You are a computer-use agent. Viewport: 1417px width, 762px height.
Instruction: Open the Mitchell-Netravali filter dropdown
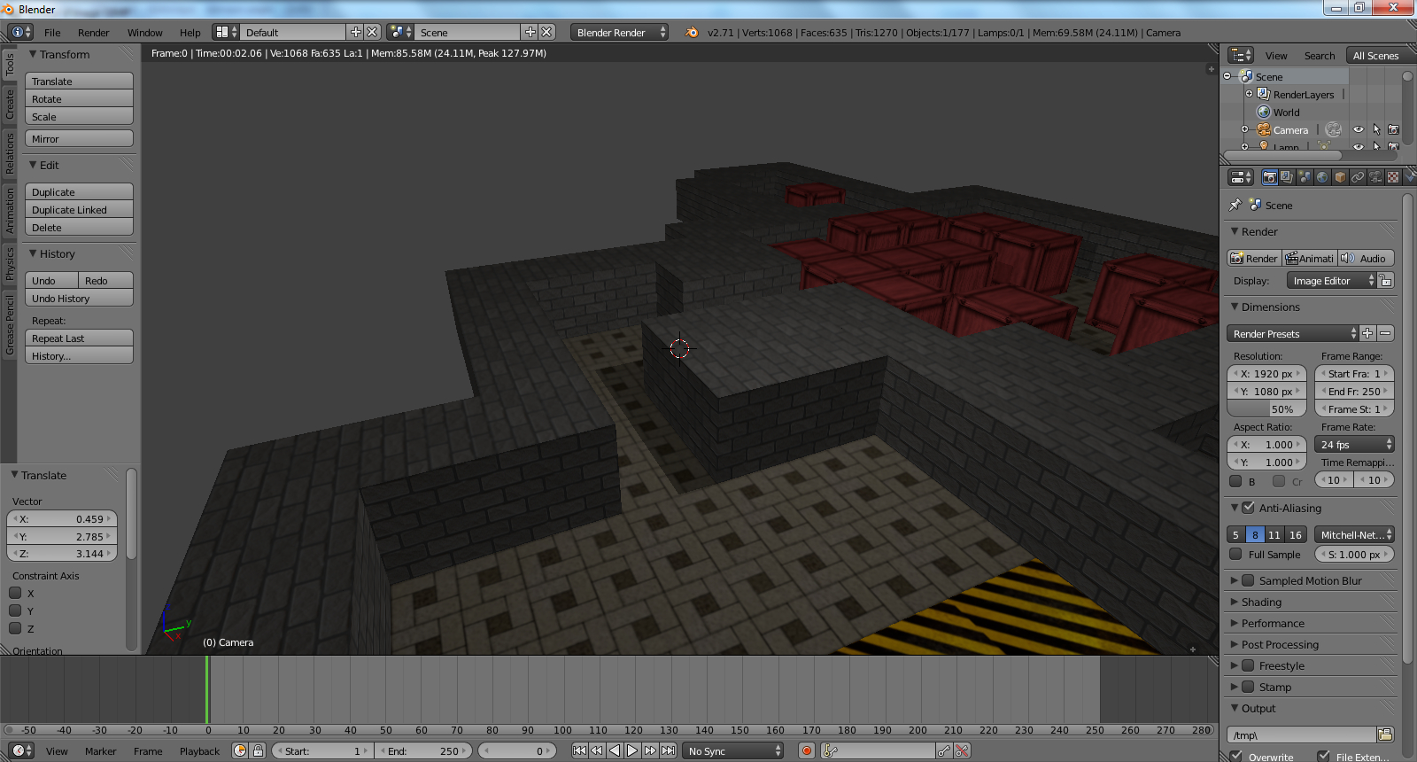click(1354, 534)
